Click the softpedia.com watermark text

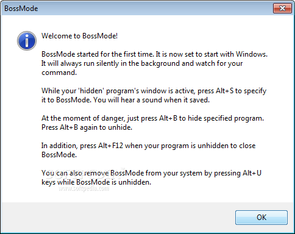(x=84, y=189)
